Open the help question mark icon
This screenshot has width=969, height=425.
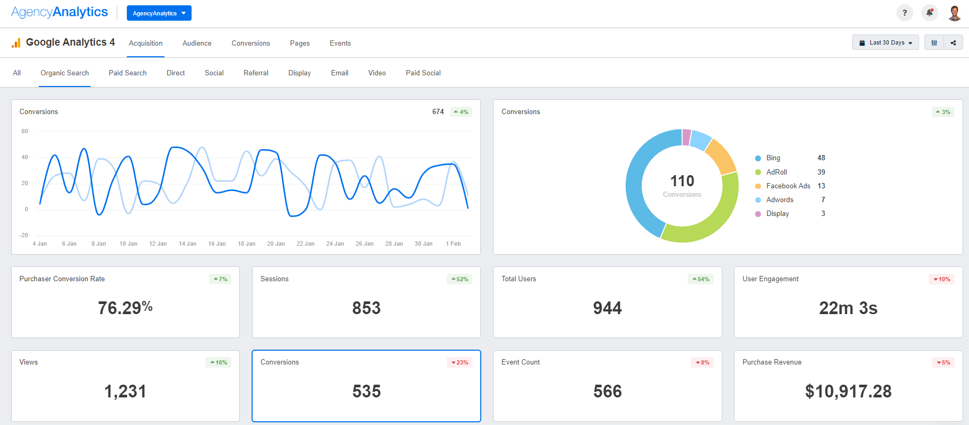pos(904,13)
